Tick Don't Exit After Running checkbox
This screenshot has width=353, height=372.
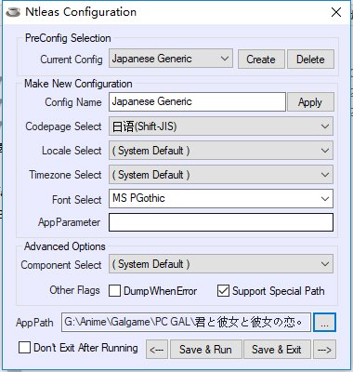point(24,348)
